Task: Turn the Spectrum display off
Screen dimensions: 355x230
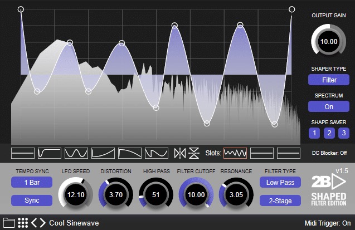Action: coord(329,106)
